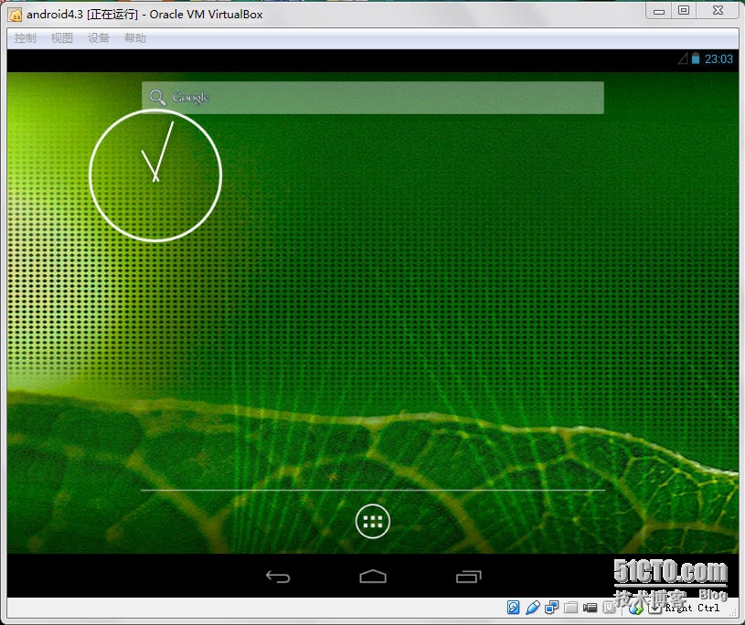Click the network adapters indicator icon

tap(551, 608)
